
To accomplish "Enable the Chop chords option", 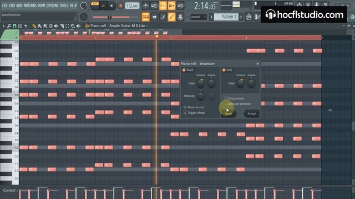I will [225, 98].
